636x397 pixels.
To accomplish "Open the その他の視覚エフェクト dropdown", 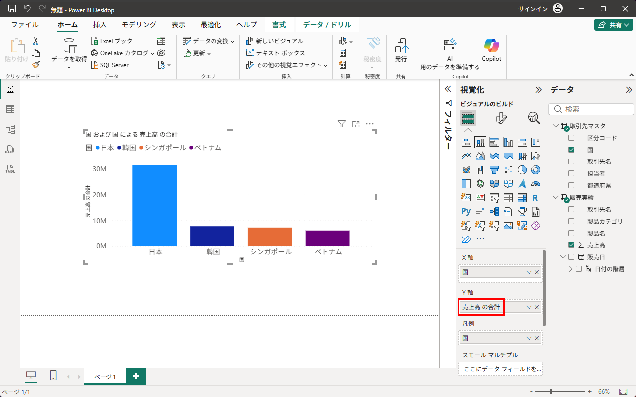I will pyautogui.click(x=325, y=65).
